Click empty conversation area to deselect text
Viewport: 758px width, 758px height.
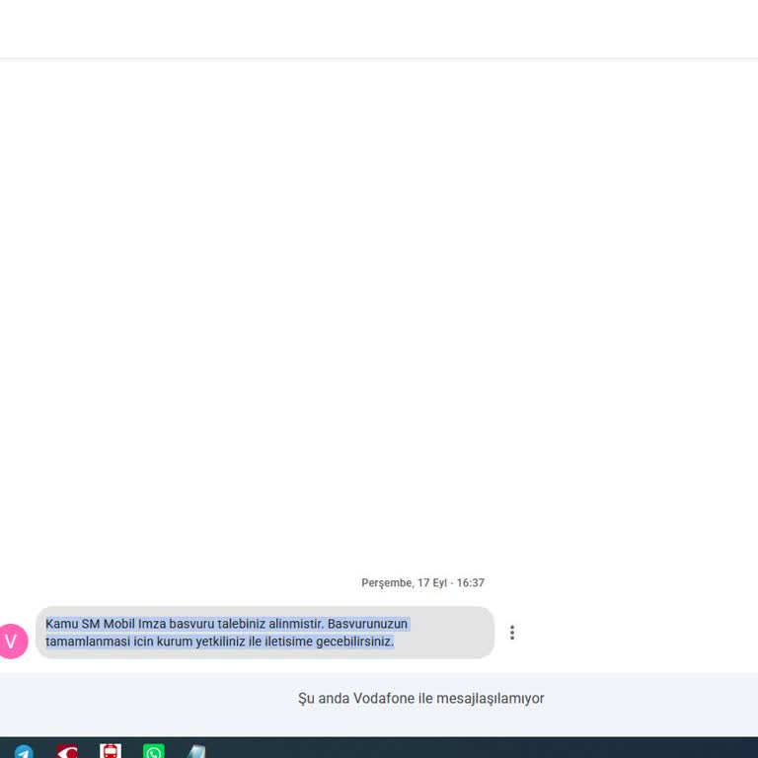(x=379, y=314)
